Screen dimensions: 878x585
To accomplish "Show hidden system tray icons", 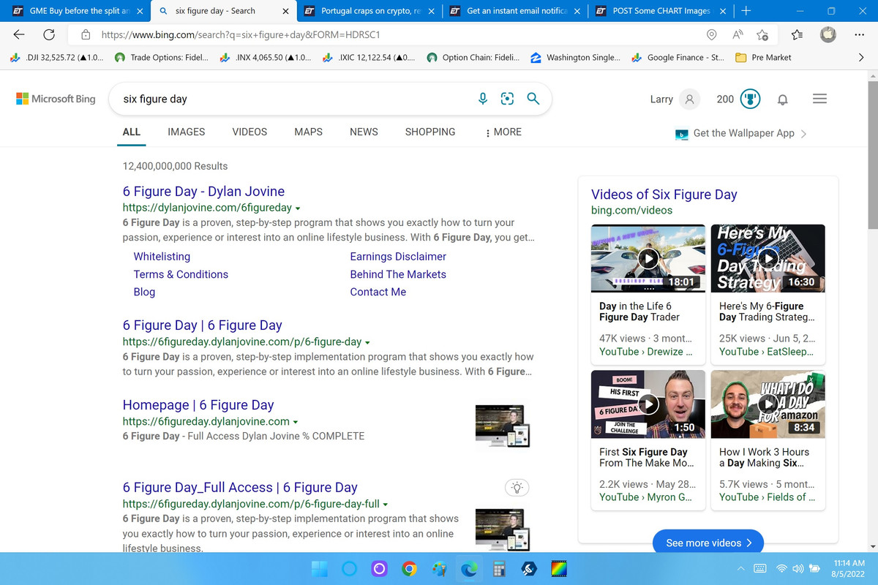I will click(x=740, y=568).
